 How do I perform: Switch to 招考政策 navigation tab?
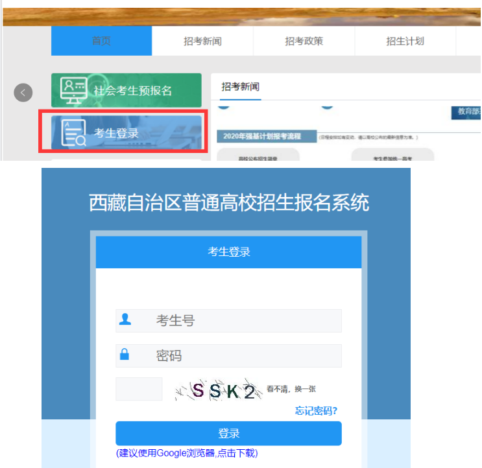pyautogui.click(x=304, y=41)
